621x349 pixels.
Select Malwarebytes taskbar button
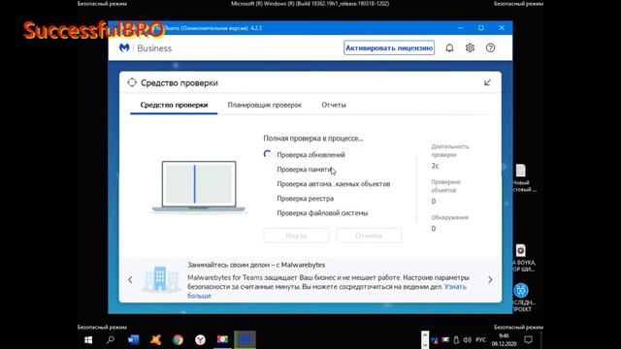tap(245, 340)
